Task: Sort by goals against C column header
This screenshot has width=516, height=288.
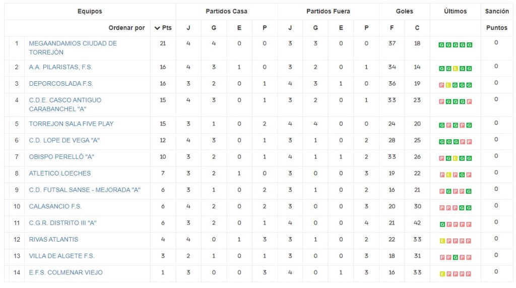Action: coord(417,28)
